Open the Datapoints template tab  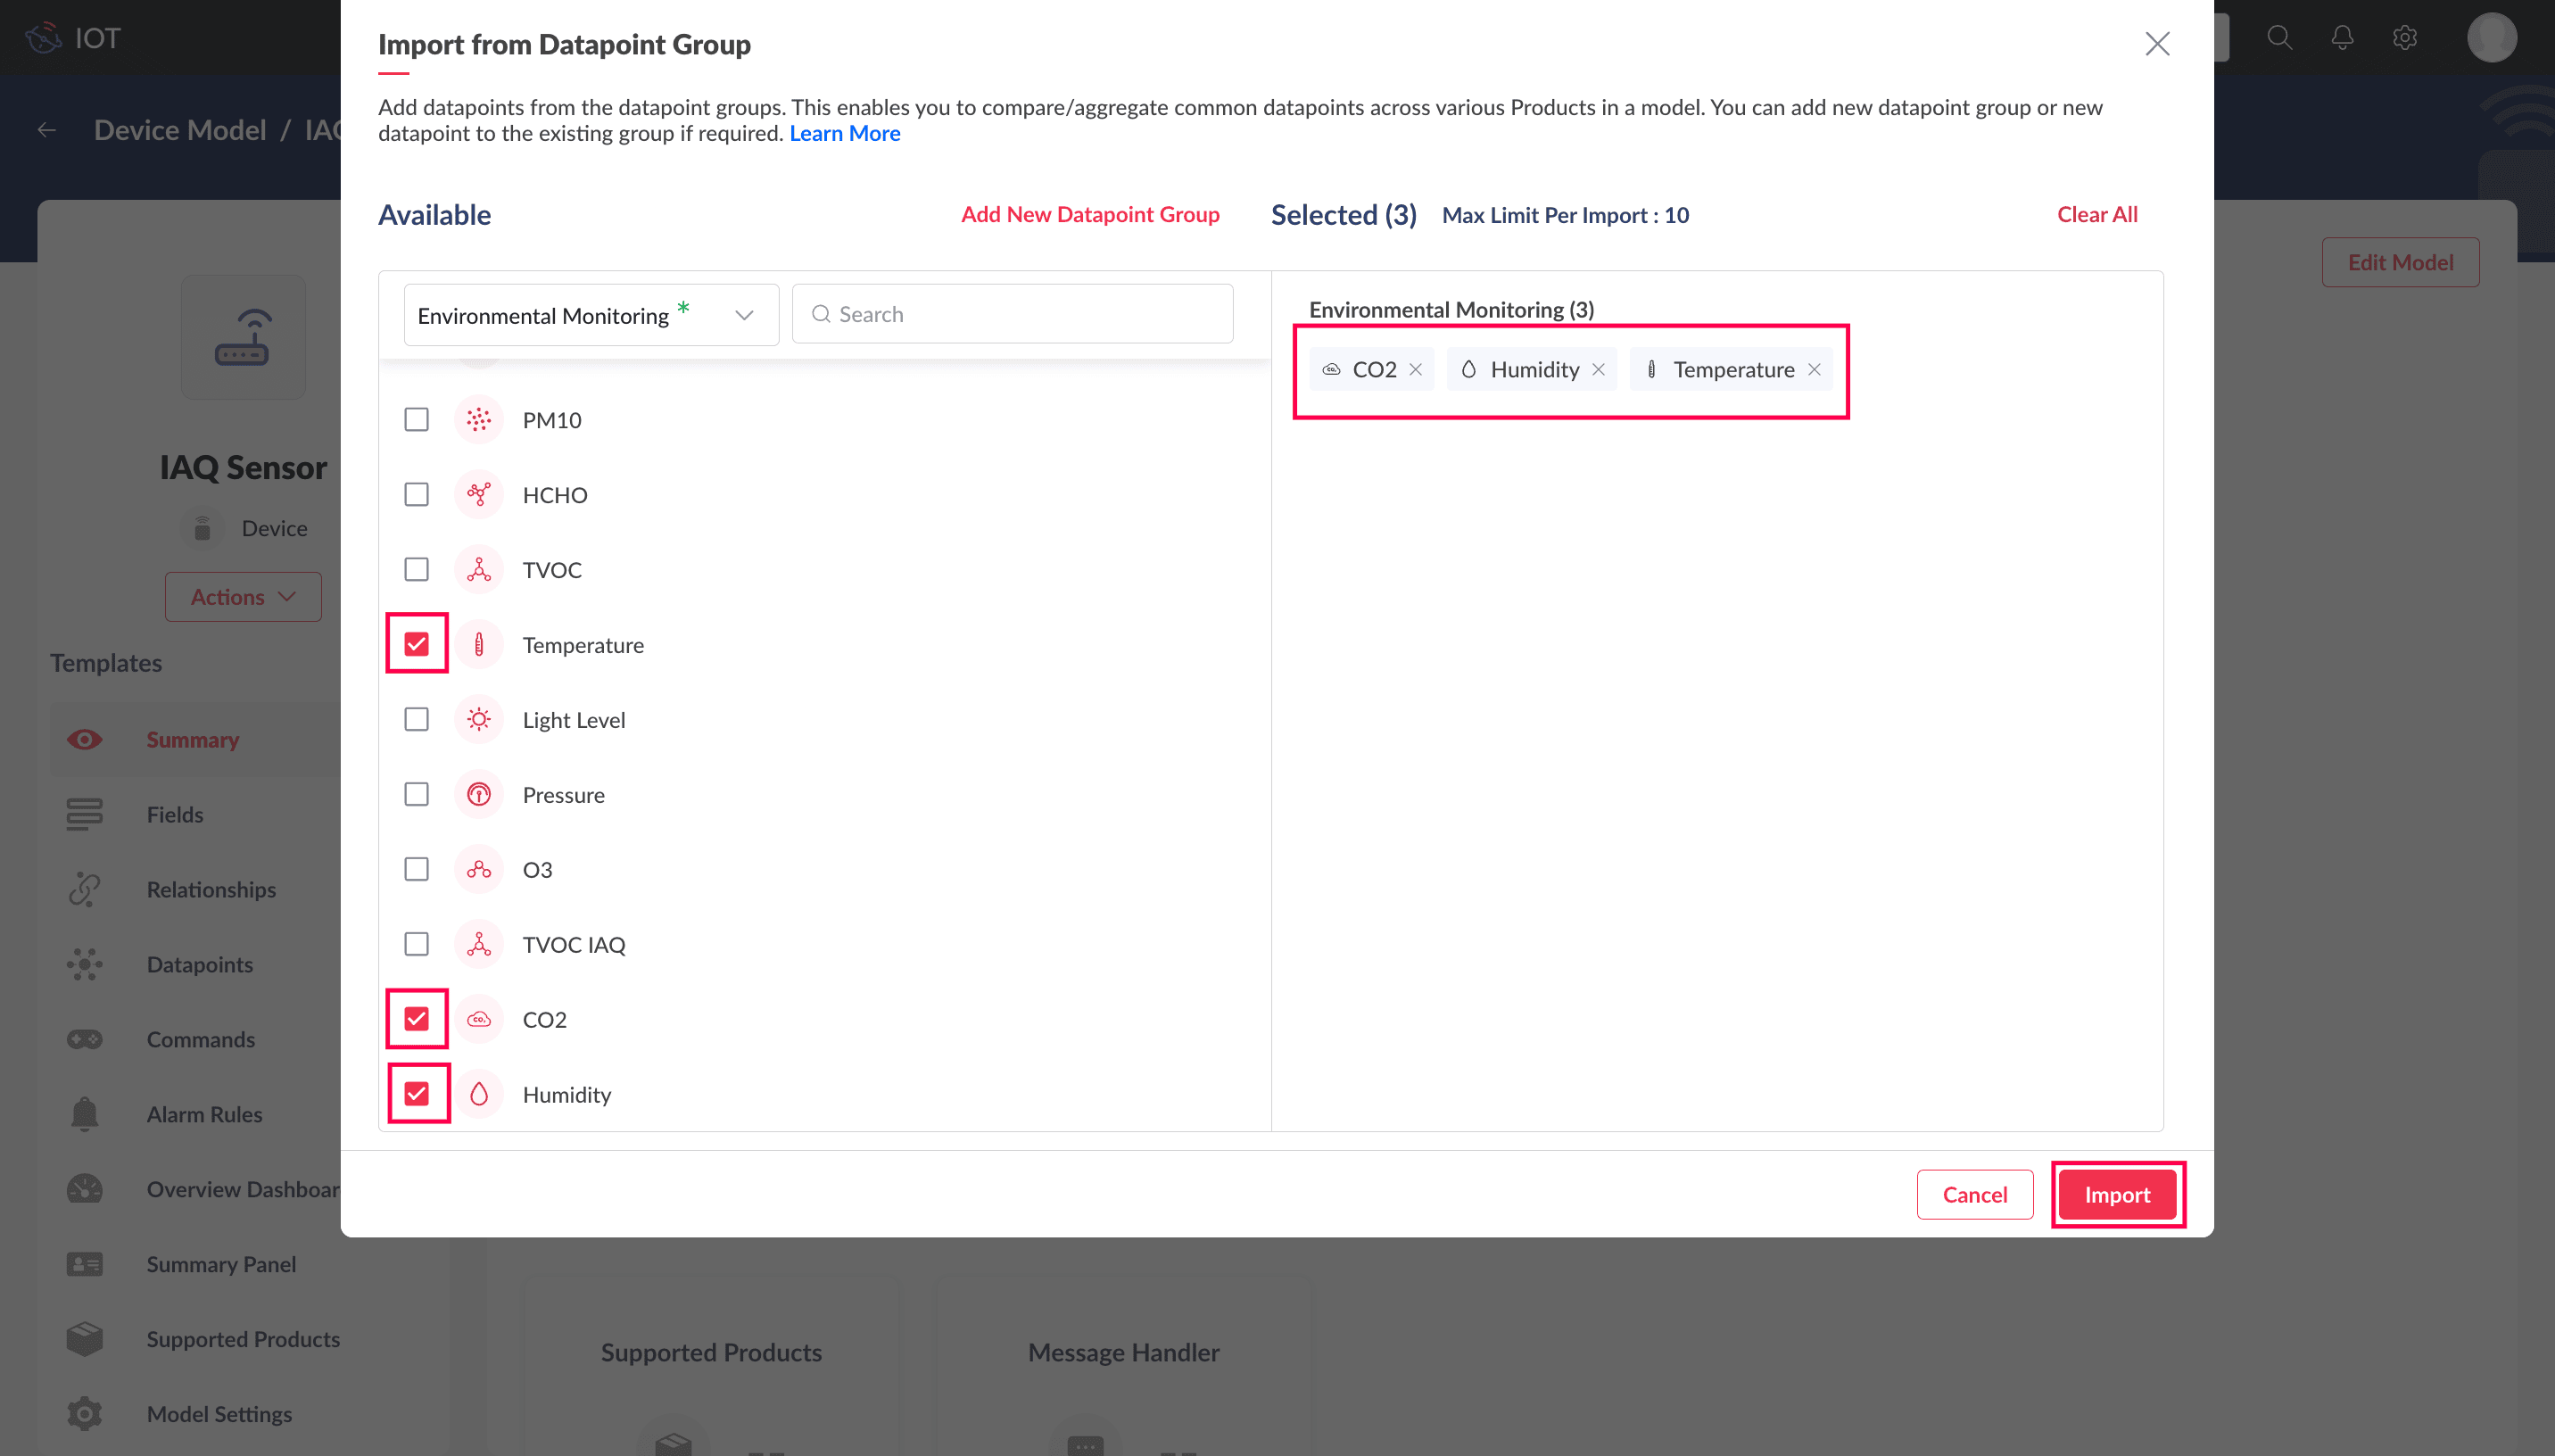click(196, 964)
